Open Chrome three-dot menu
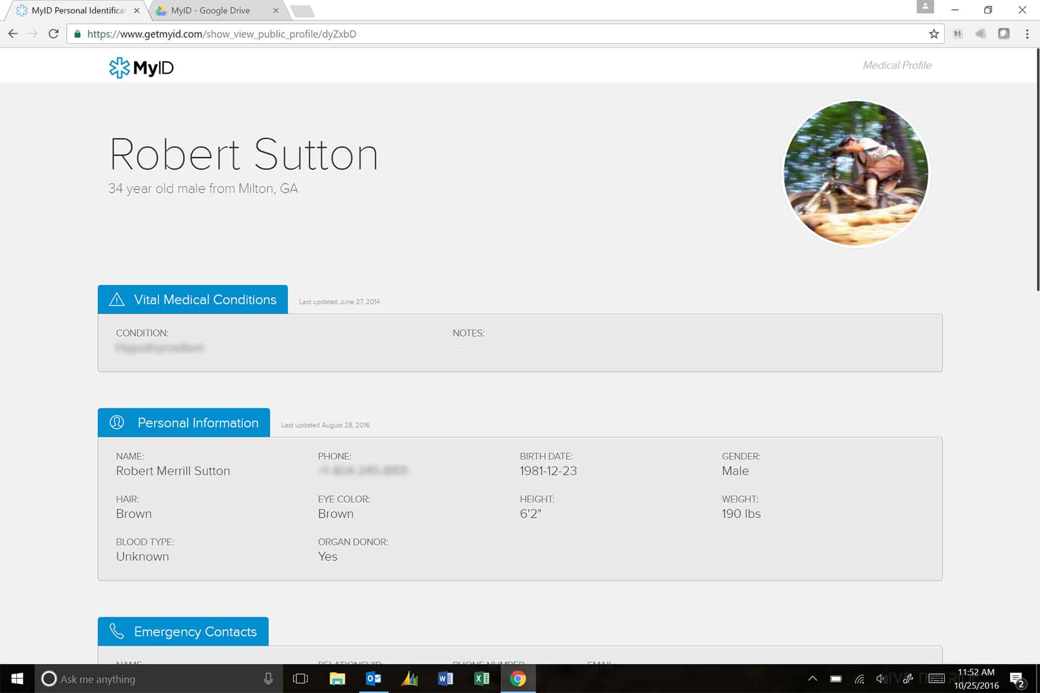Viewport: 1040px width, 693px height. (1027, 34)
